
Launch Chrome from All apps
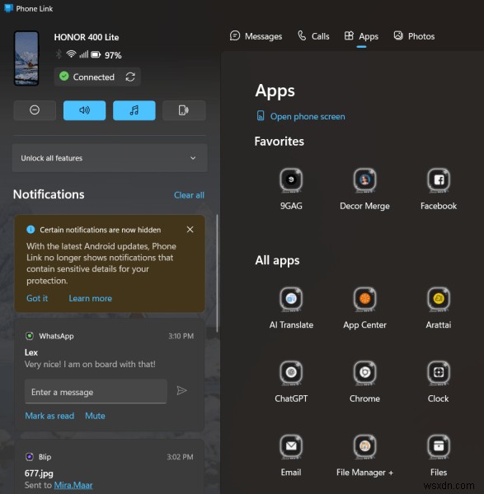[x=364, y=373]
